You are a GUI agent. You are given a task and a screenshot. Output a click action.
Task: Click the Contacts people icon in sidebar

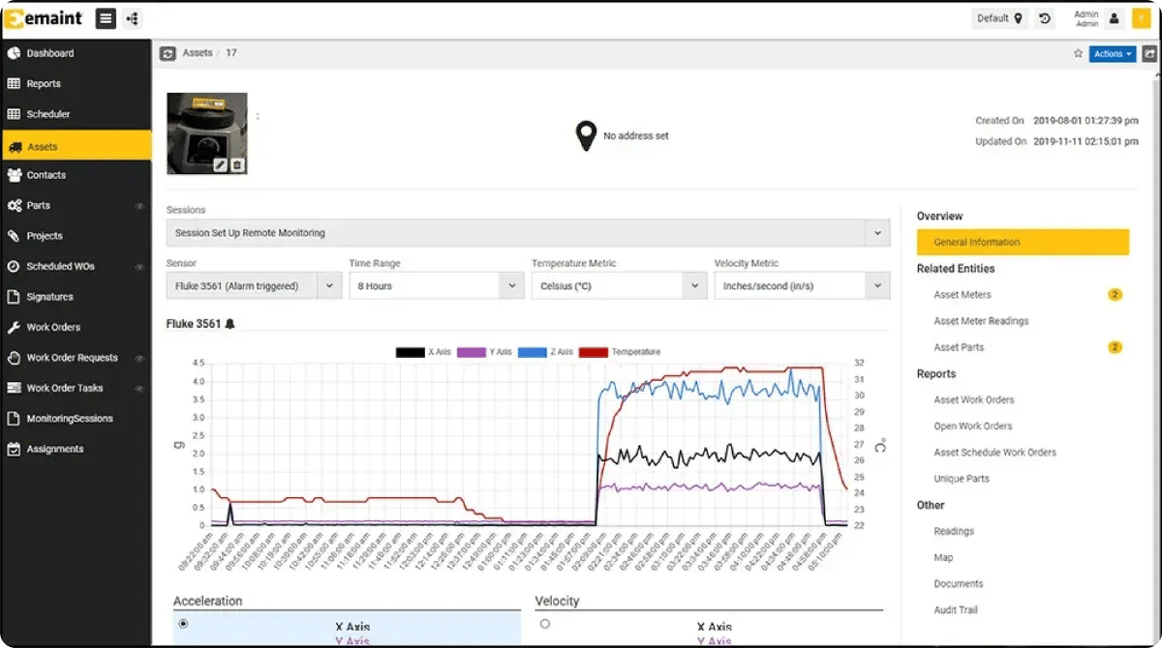pyautogui.click(x=14, y=175)
